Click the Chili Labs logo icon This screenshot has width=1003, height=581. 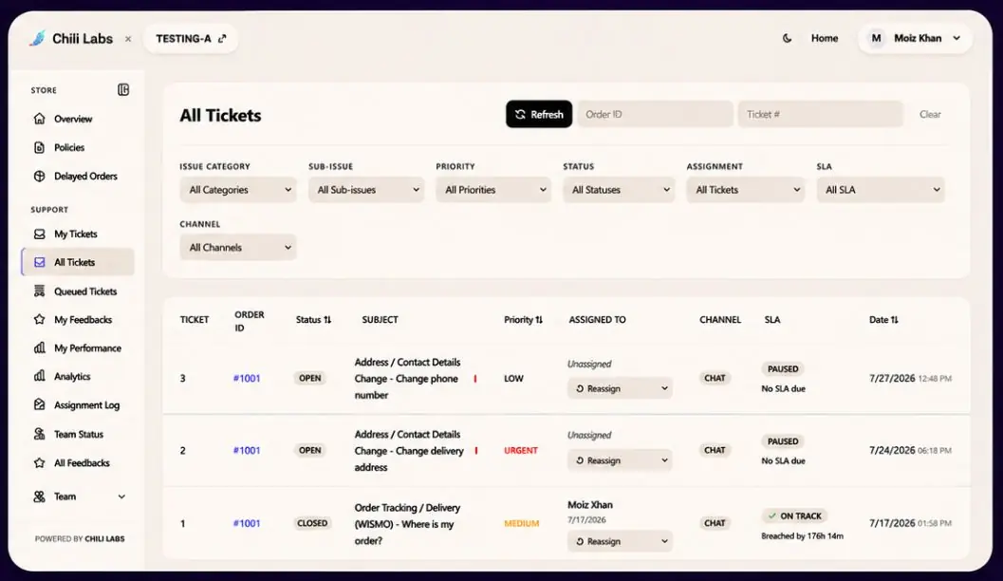point(38,38)
